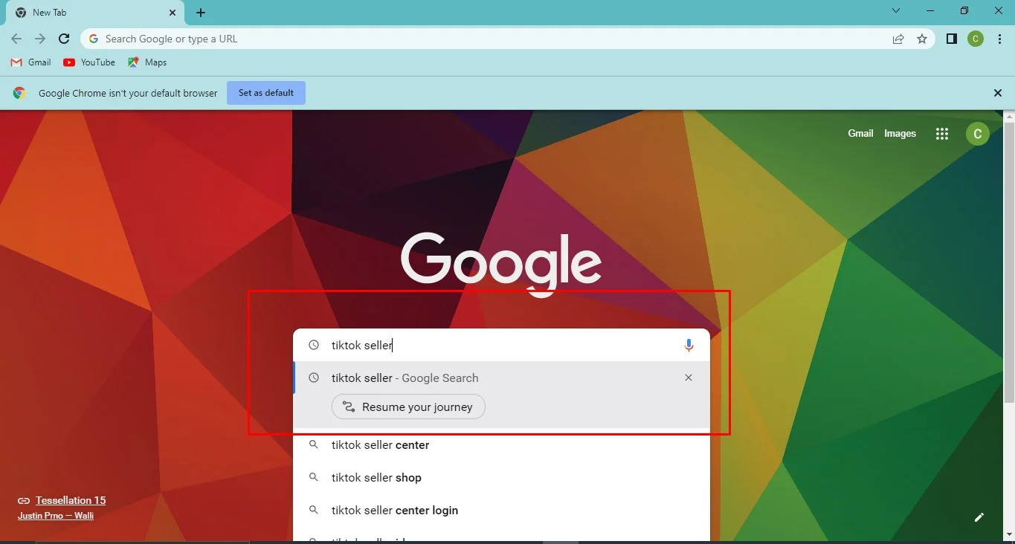The width and height of the screenshot is (1015, 544).
Task: Select the New Tab tab
Action: (x=97, y=13)
